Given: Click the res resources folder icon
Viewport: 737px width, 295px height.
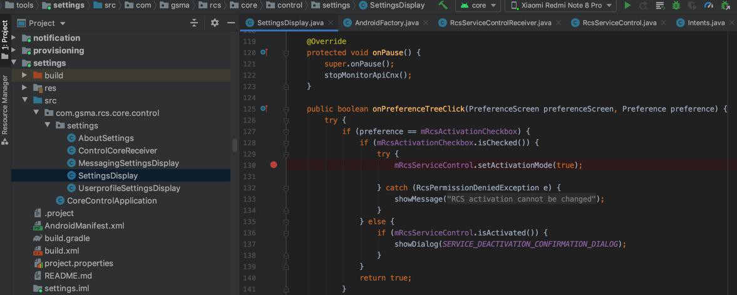Looking at the screenshot, I should [x=38, y=88].
